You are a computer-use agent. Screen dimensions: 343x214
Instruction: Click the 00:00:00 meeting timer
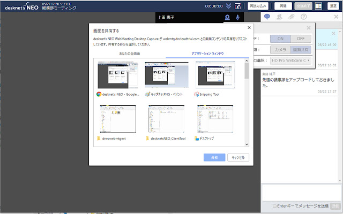pyautogui.click(x=214, y=6)
